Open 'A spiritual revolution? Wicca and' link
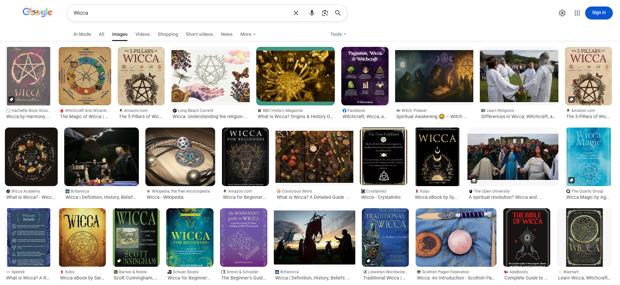620x285 pixels. (x=505, y=197)
